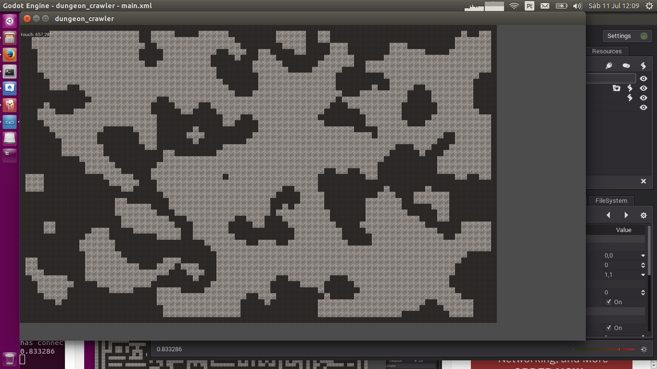Open the blue chat app in launcher
Screen dimensions: 657x369
coord(10,88)
